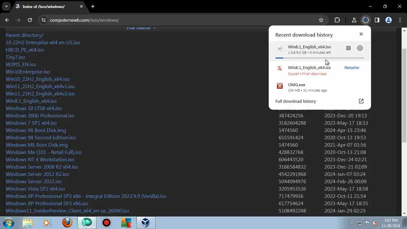Open the profile avatar icon
Viewport: 407px width, 229px height.
388,20
